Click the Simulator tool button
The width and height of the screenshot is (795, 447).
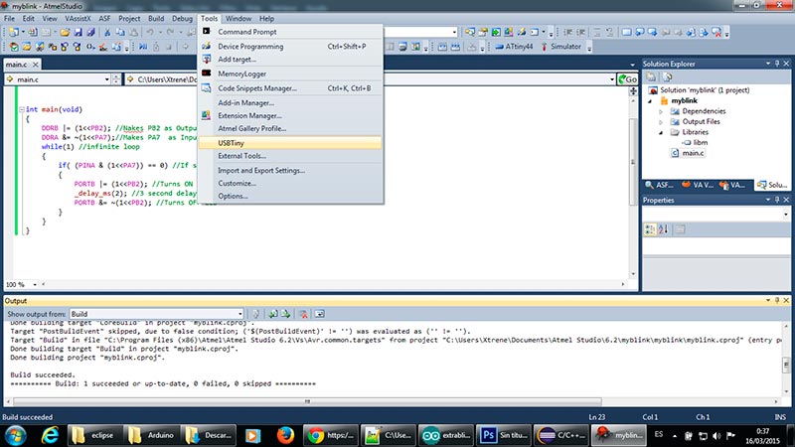560,46
